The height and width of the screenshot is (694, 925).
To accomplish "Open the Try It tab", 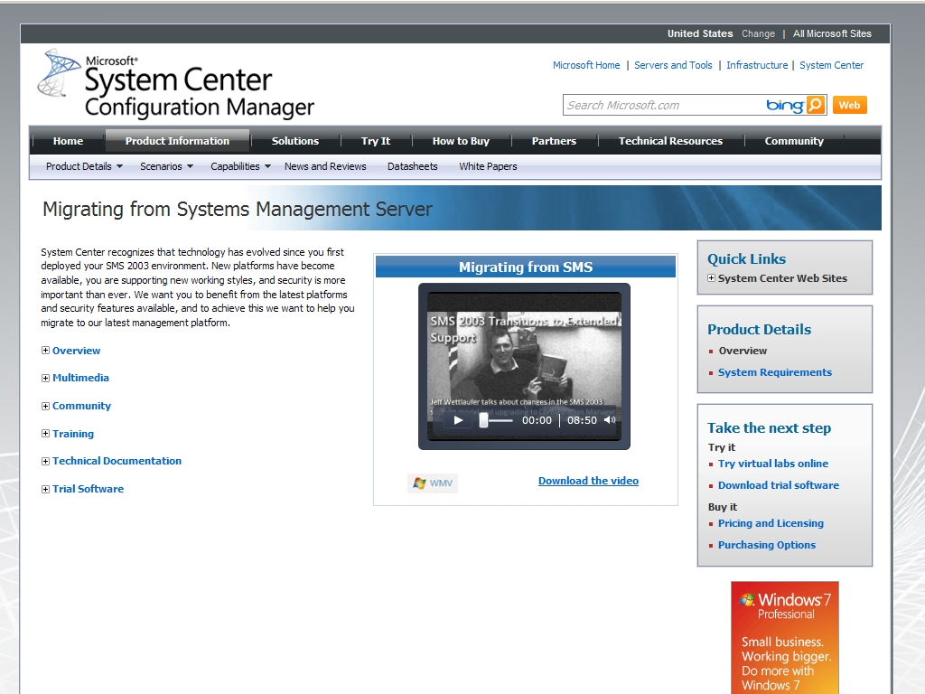I will click(x=376, y=141).
